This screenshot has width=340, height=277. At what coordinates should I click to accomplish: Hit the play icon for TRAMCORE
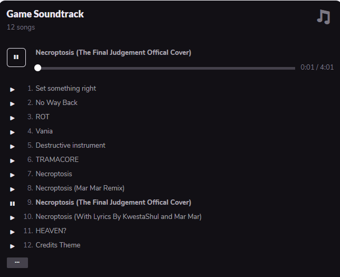12,160
